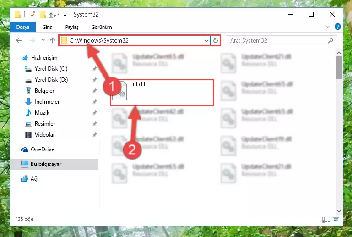The image size is (352, 237).
Task: Click the scrollbar down arrow in file list
Action: 339,211
